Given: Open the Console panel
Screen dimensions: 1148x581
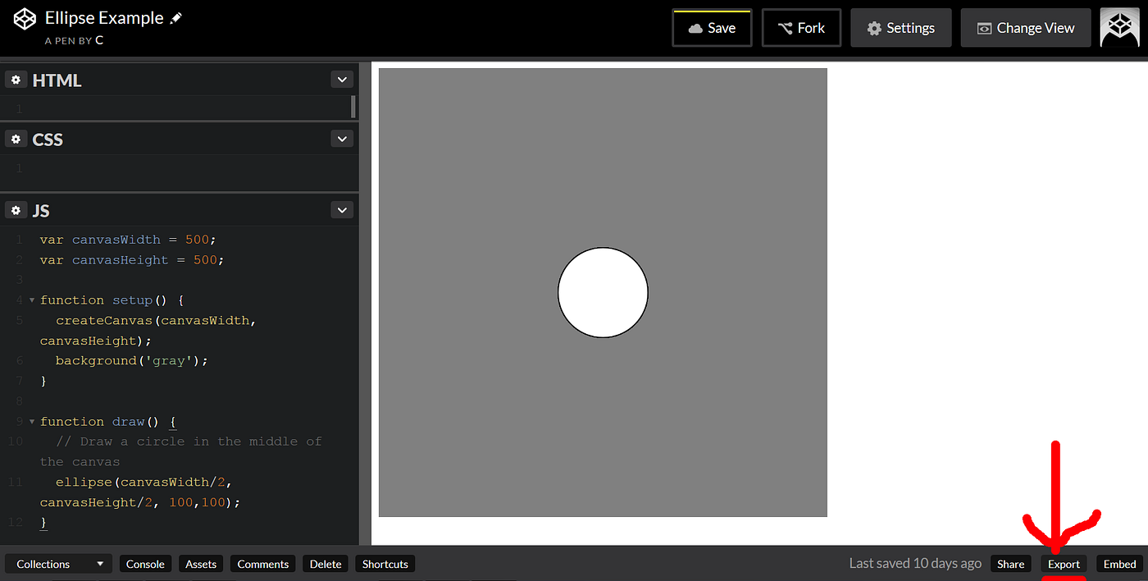Looking at the screenshot, I should (145, 564).
